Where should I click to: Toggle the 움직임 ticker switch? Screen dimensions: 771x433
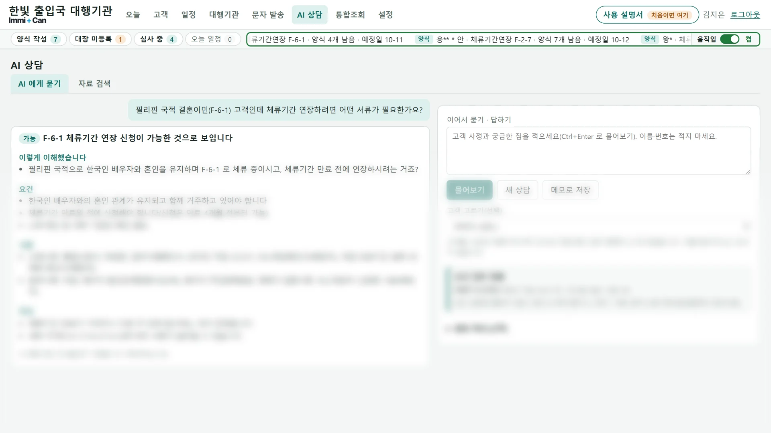[x=730, y=39]
